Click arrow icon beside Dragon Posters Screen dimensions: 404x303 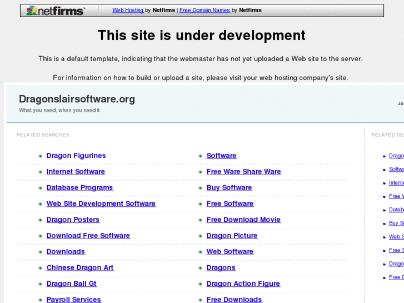(40, 220)
